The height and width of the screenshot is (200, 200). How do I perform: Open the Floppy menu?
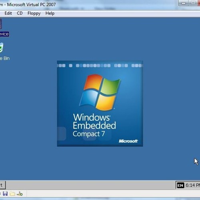tap(34, 13)
